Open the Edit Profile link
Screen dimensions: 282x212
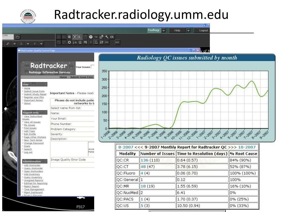pyautogui.click(x=30, y=134)
